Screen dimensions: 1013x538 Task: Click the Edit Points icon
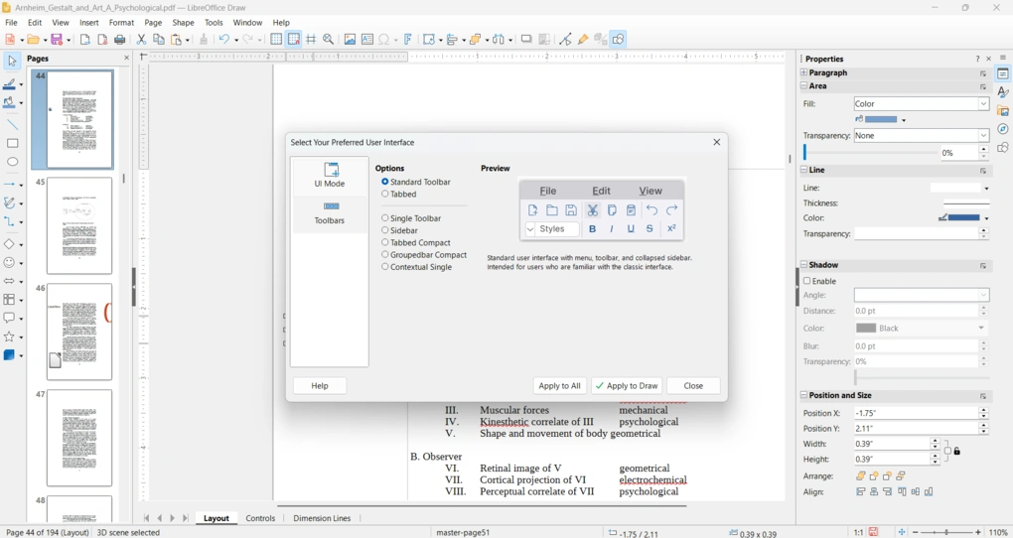click(565, 40)
